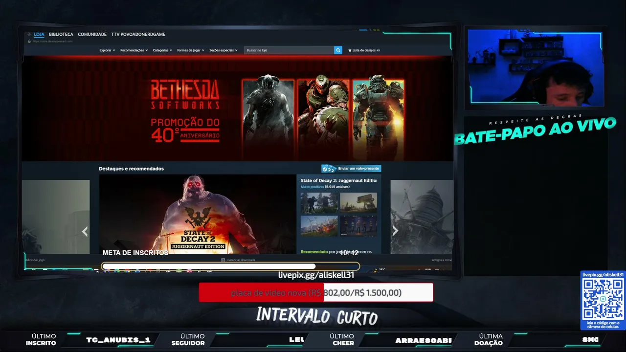Select the billboard sunset screenshot thumbnail
This screenshot has height=352, width=626.
tap(358, 203)
